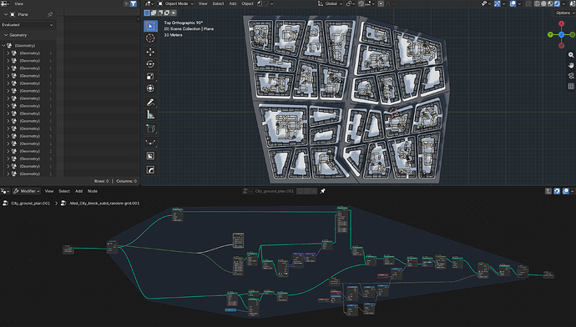The image size is (576, 327).
Task: Select intersect selection mode icon
Action: (174, 13)
